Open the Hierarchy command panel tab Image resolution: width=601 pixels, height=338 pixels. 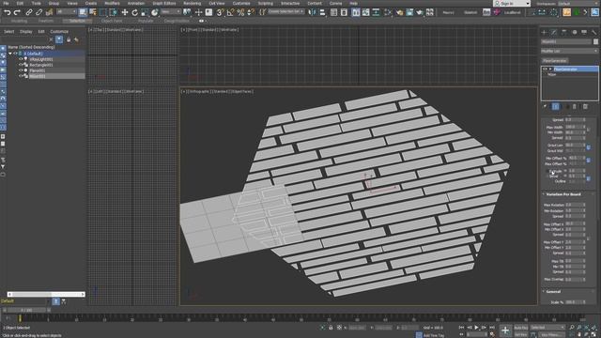point(563,32)
